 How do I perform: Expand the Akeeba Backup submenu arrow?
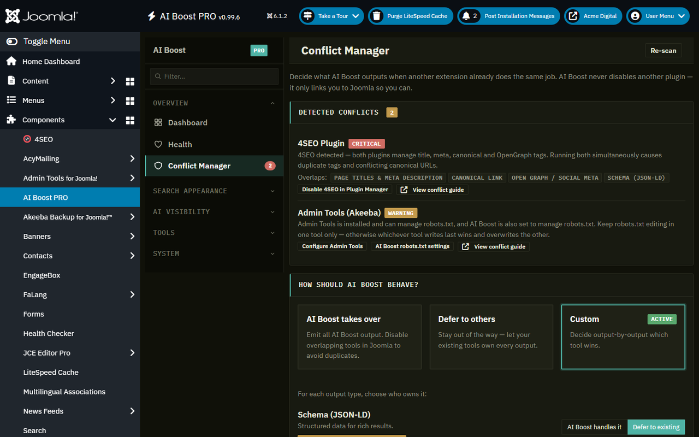(132, 217)
